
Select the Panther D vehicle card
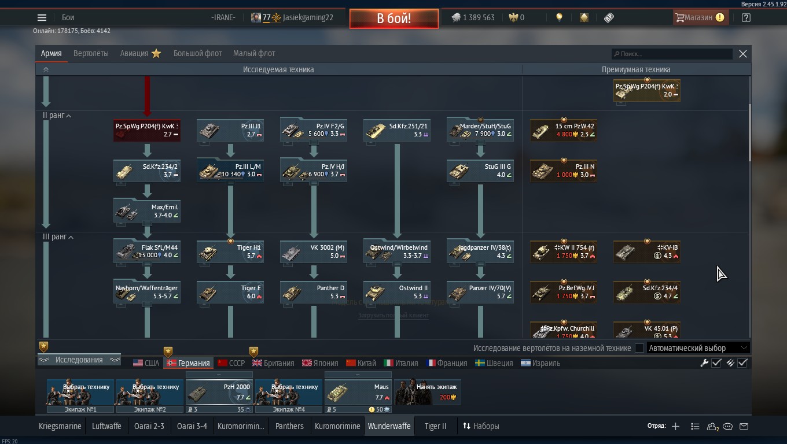pos(314,291)
